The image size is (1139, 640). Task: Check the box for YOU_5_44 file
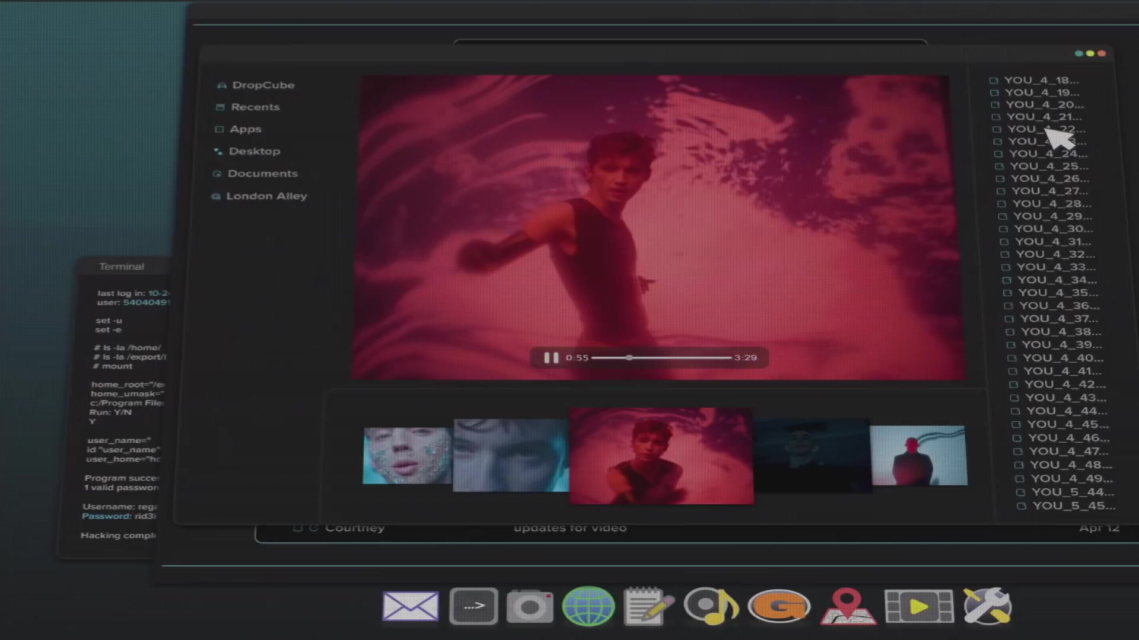[x=1020, y=492]
